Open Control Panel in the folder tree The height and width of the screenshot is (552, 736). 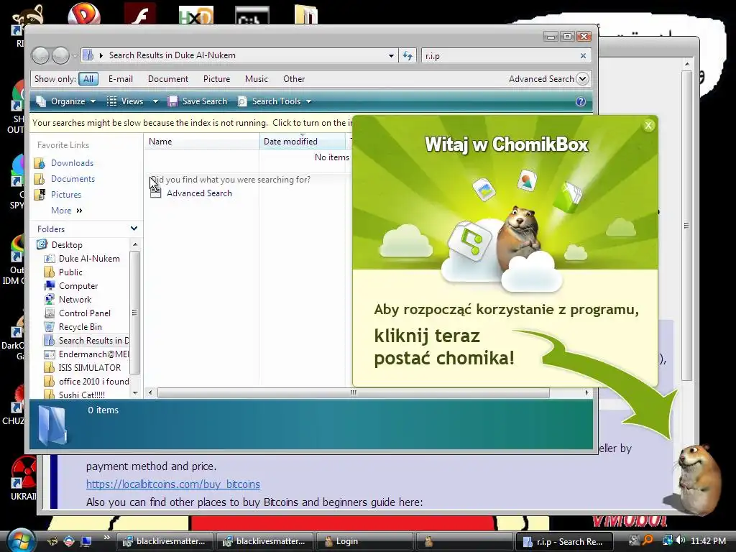point(85,313)
